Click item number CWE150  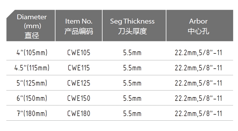[79, 98]
